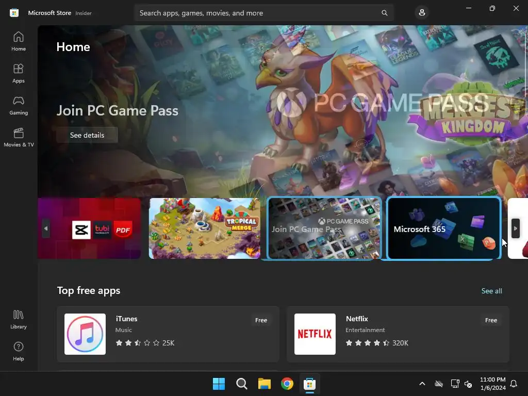Click the Join PC Game Pass hero heading

pyautogui.click(x=117, y=110)
